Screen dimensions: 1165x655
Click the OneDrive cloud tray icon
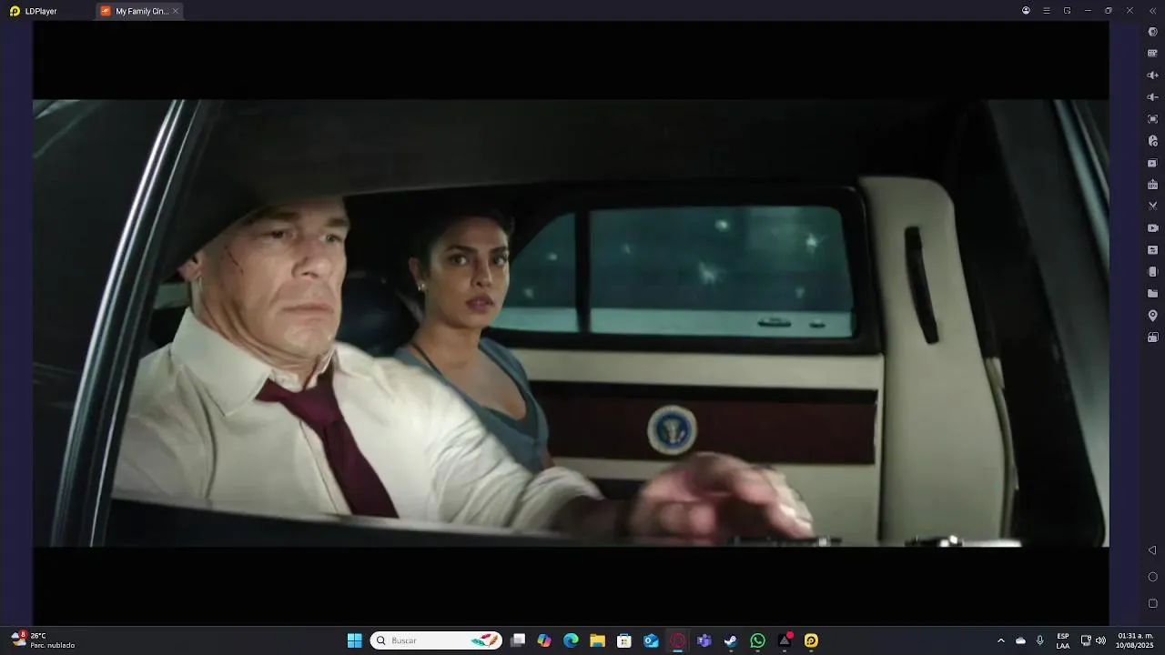pyautogui.click(x=1020, y=640)
